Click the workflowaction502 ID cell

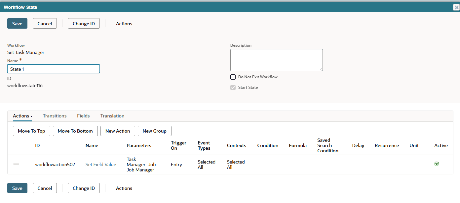click(x=55, y=165)
